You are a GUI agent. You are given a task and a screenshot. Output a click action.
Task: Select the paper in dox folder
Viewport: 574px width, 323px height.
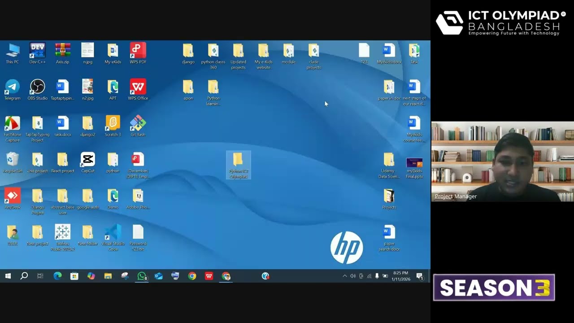(x=389, y=90)
